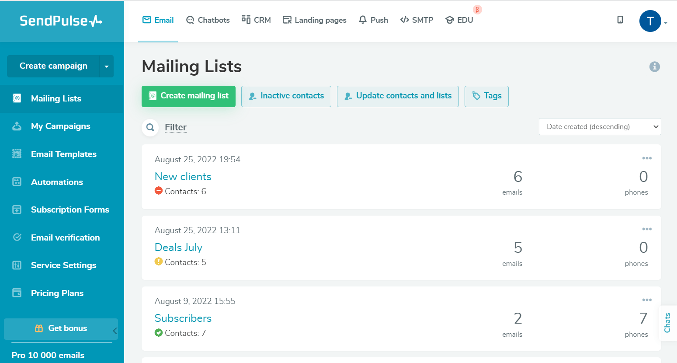Image resolution: width=677 pixels, height=363 pixels.
Task: Click the green check icon under Subscribers
Action: point(159,333)
